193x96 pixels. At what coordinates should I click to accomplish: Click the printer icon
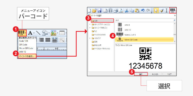pos(116,11)
